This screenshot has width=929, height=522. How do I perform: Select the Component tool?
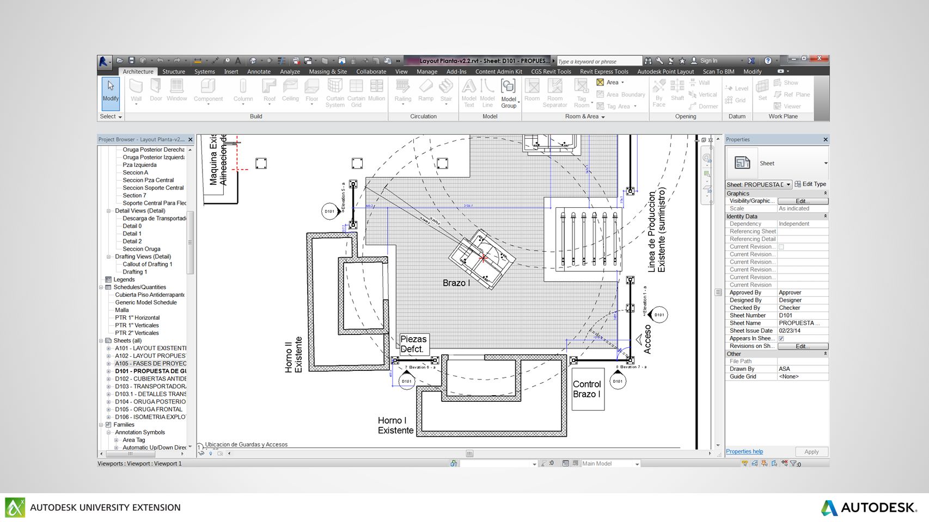(208, 91)
